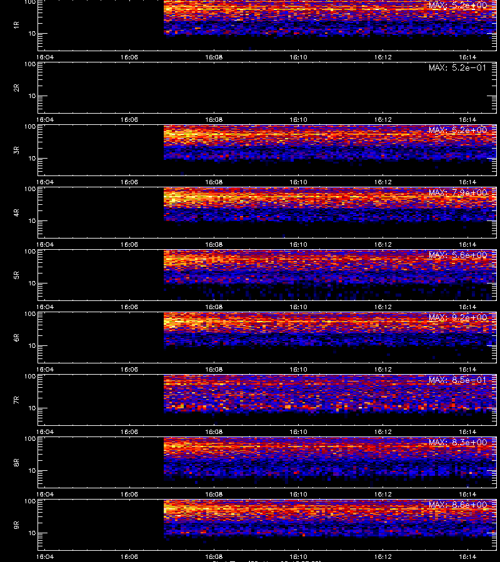Click the MAX: 8.5e-01 label
This screenshot has width=500, height=562.
457,380
